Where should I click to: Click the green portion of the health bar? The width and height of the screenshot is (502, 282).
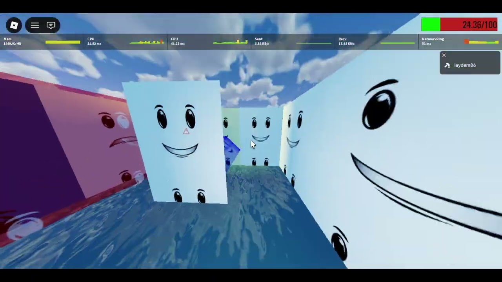tap(431, 25)
